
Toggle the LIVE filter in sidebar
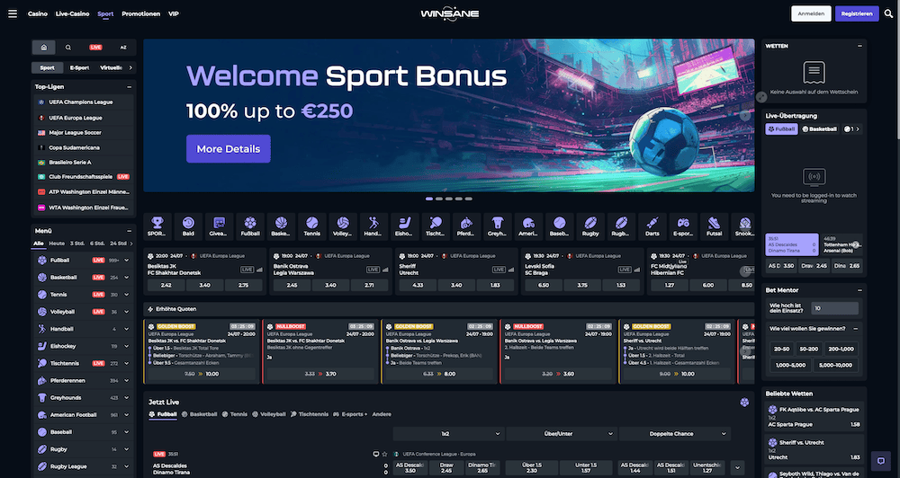(x=95, y=48)
